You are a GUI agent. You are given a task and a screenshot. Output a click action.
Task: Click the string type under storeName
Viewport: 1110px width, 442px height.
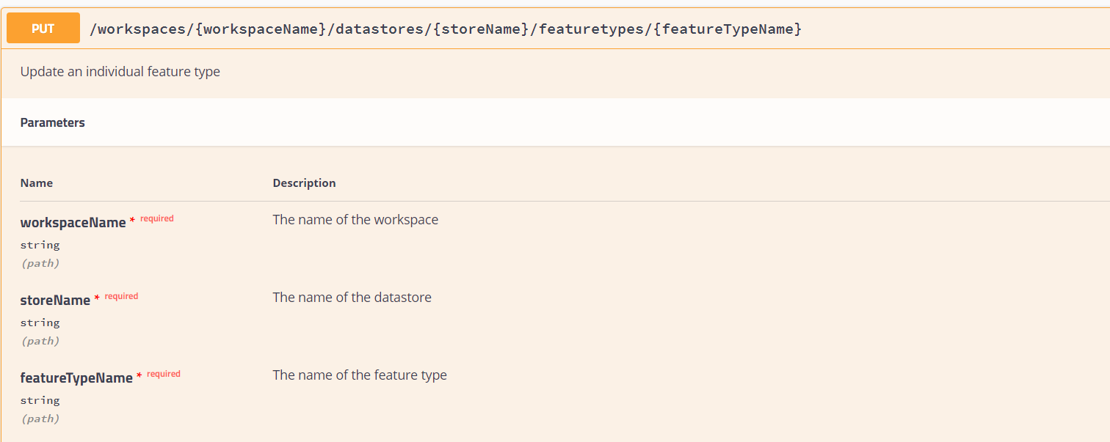click(x=40, y=323)
